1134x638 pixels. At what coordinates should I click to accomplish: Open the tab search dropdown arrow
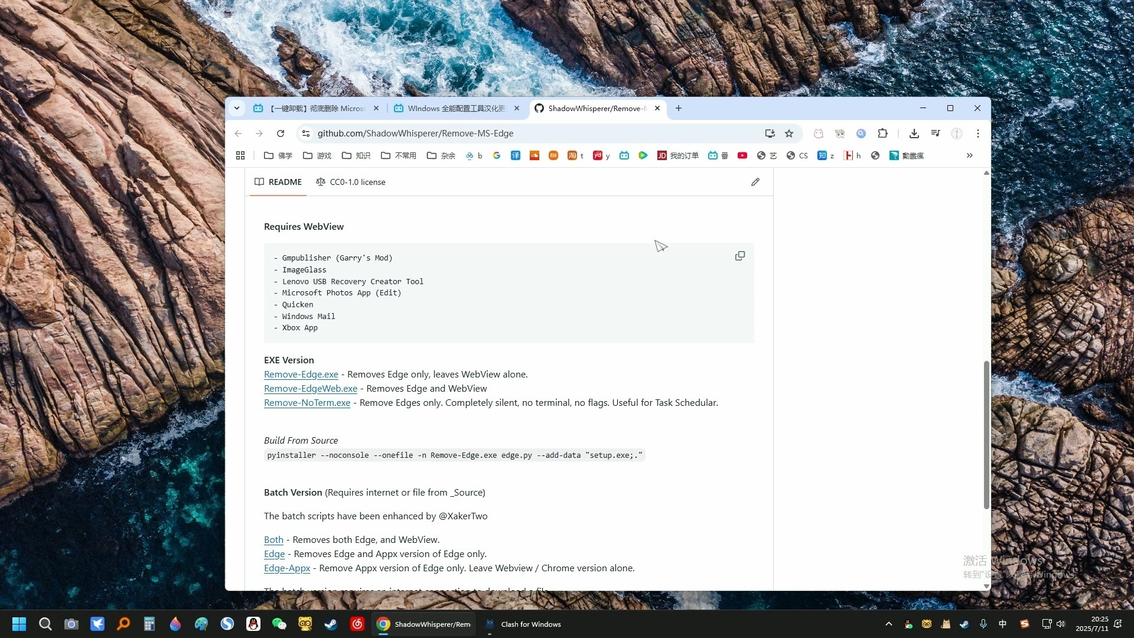(237, 108)
